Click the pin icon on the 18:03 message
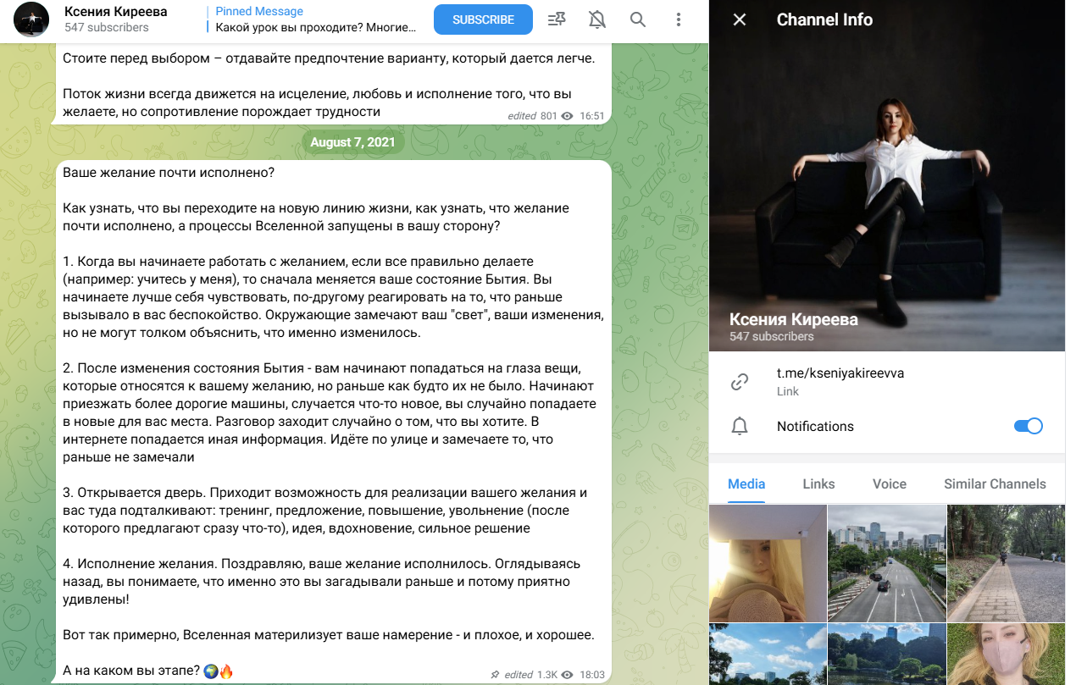 pos(495,675)
